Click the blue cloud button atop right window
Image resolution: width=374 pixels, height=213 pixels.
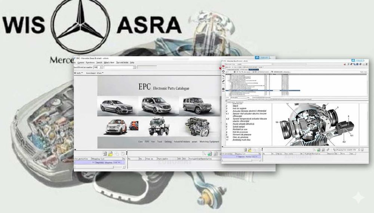(357, 60)
